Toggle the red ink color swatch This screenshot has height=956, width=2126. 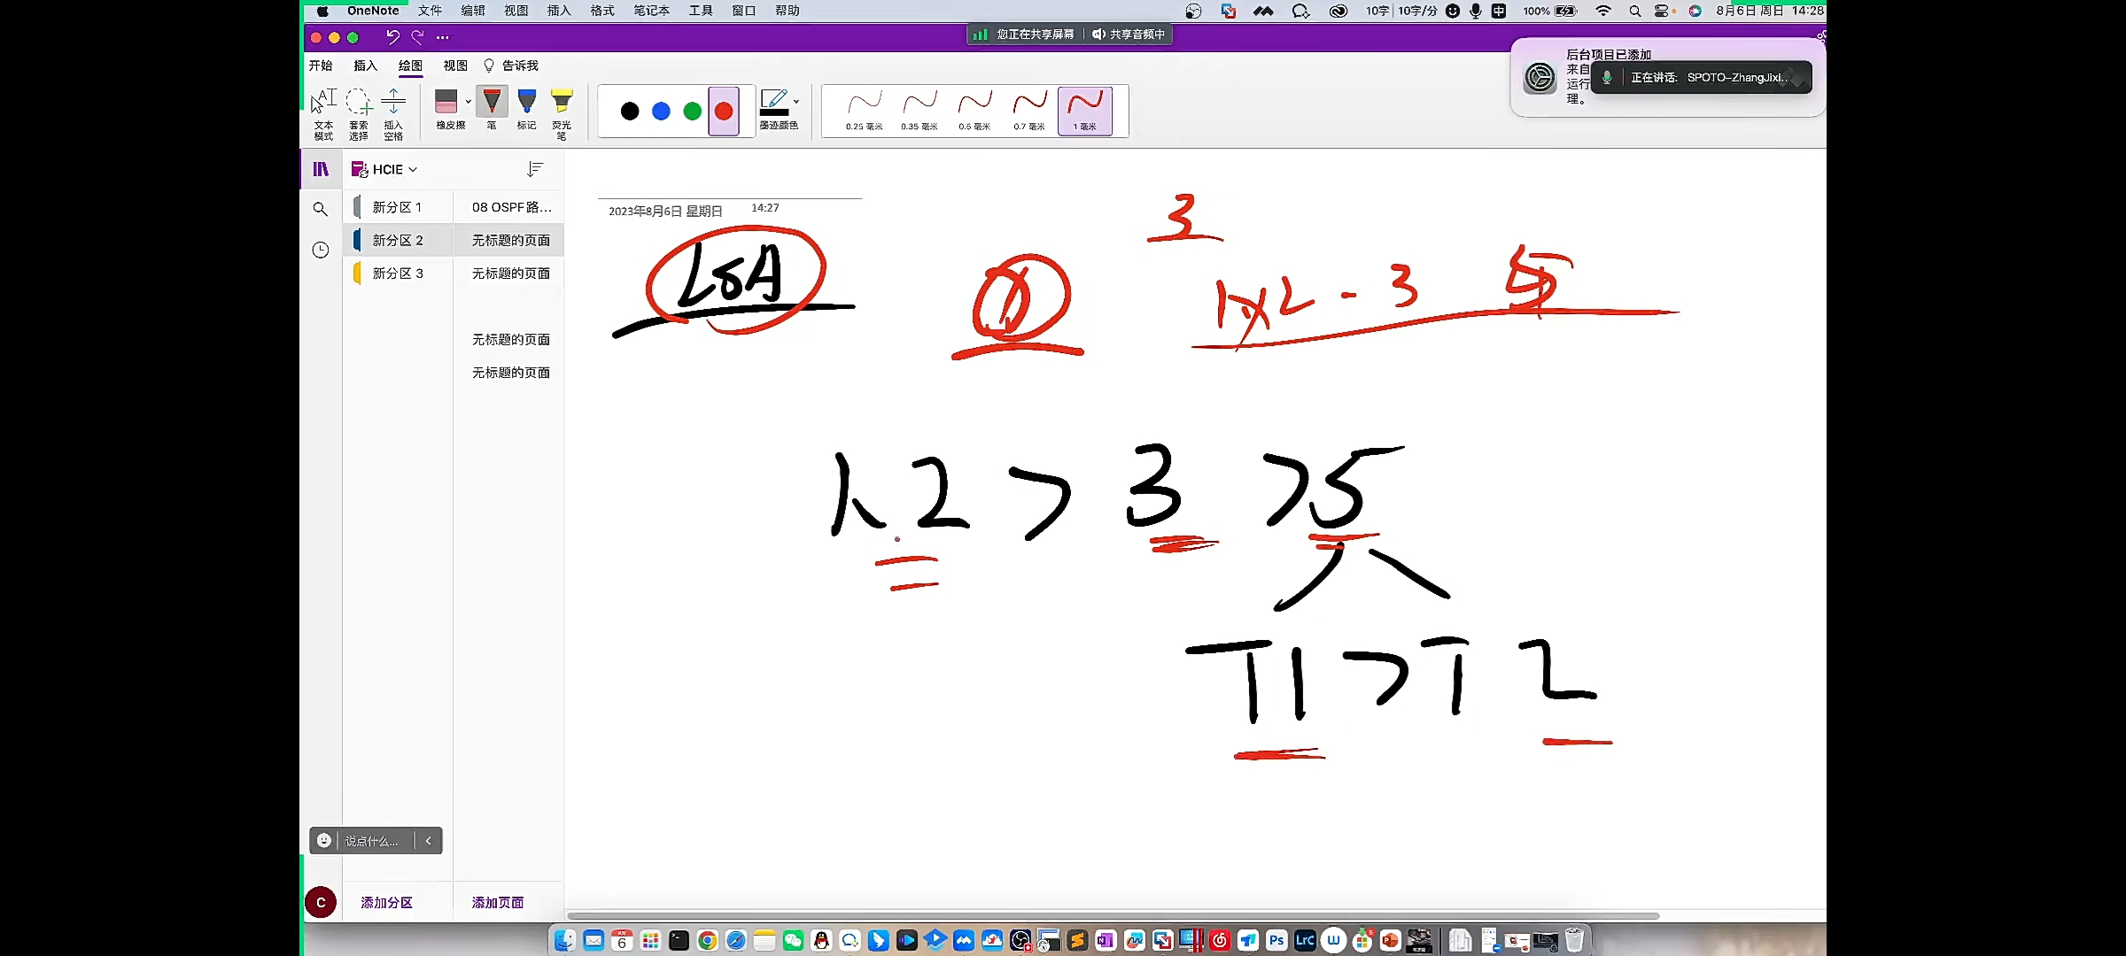(724, 110)
